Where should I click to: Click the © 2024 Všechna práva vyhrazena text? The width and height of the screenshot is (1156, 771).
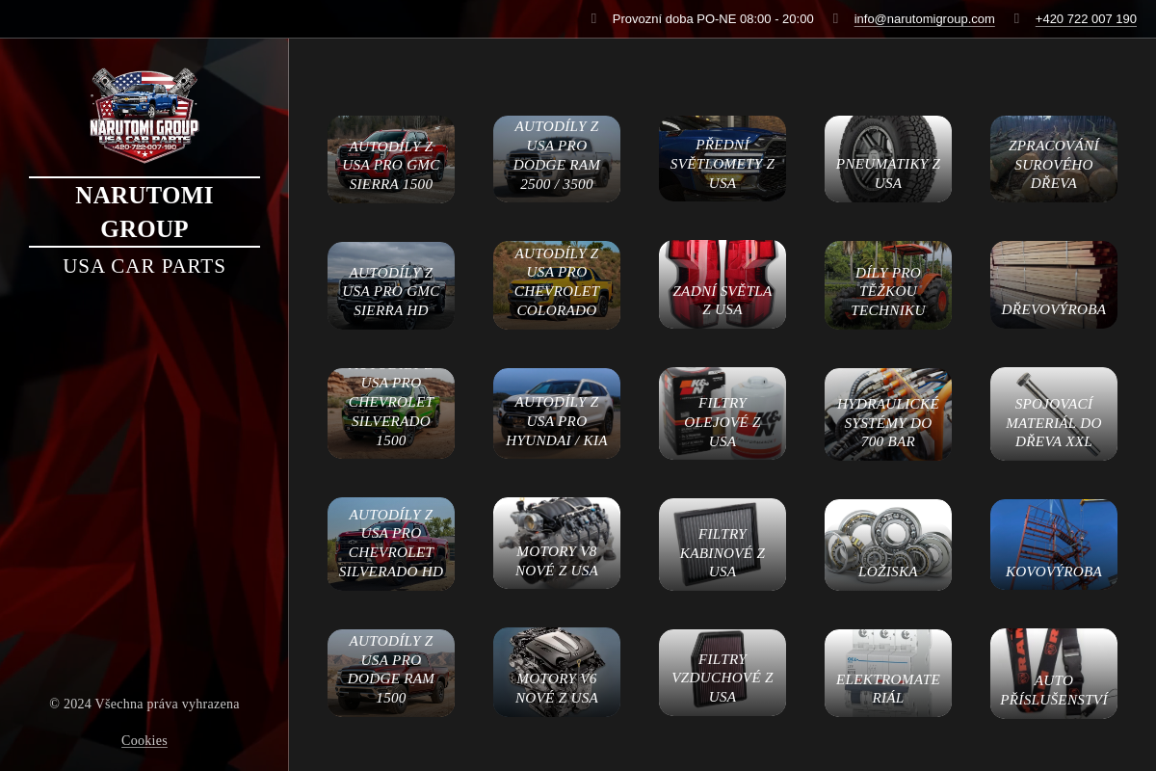tap(144, 704)
